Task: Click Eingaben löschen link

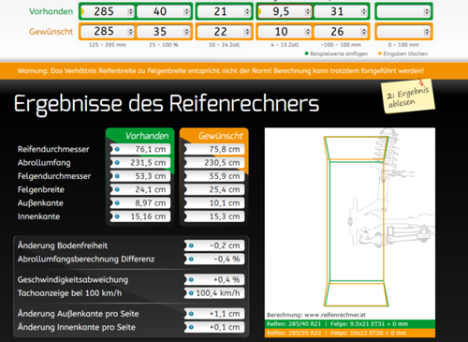Action: (405, 53)
